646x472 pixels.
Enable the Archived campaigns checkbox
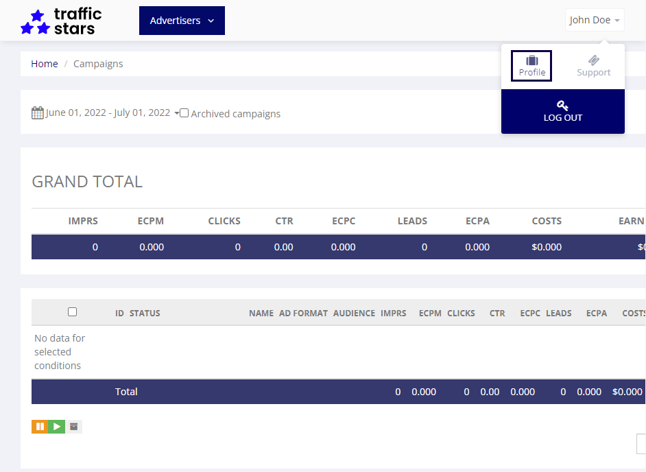184,113
